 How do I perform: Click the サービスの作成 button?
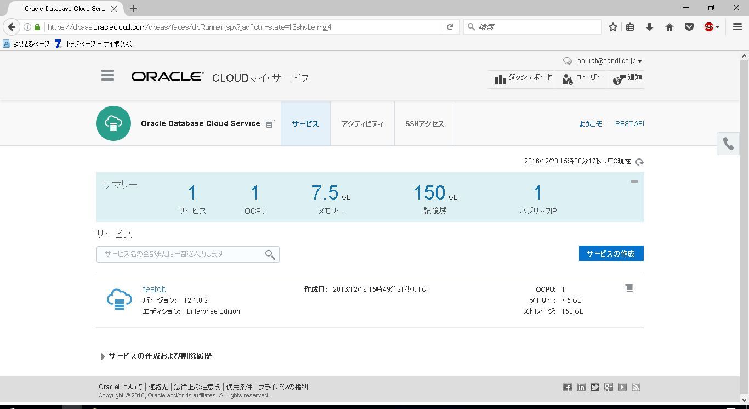point(611,253)
